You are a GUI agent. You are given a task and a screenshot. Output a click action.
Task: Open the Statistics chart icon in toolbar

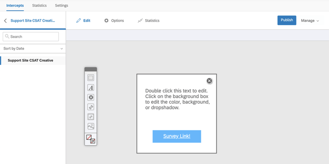coord(140,20)
